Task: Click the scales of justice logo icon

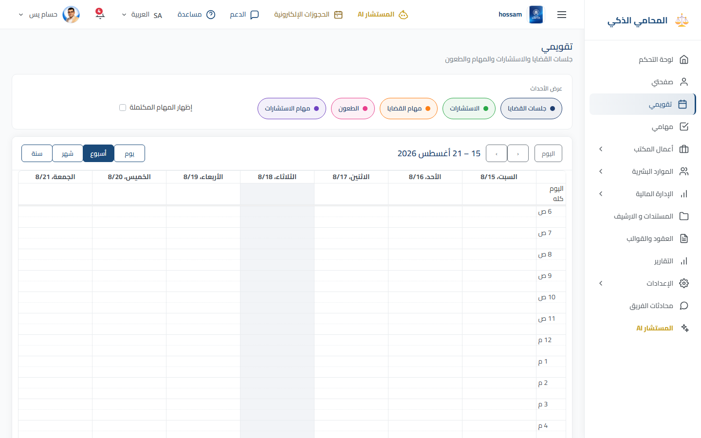Action: (x=682, y=20)
